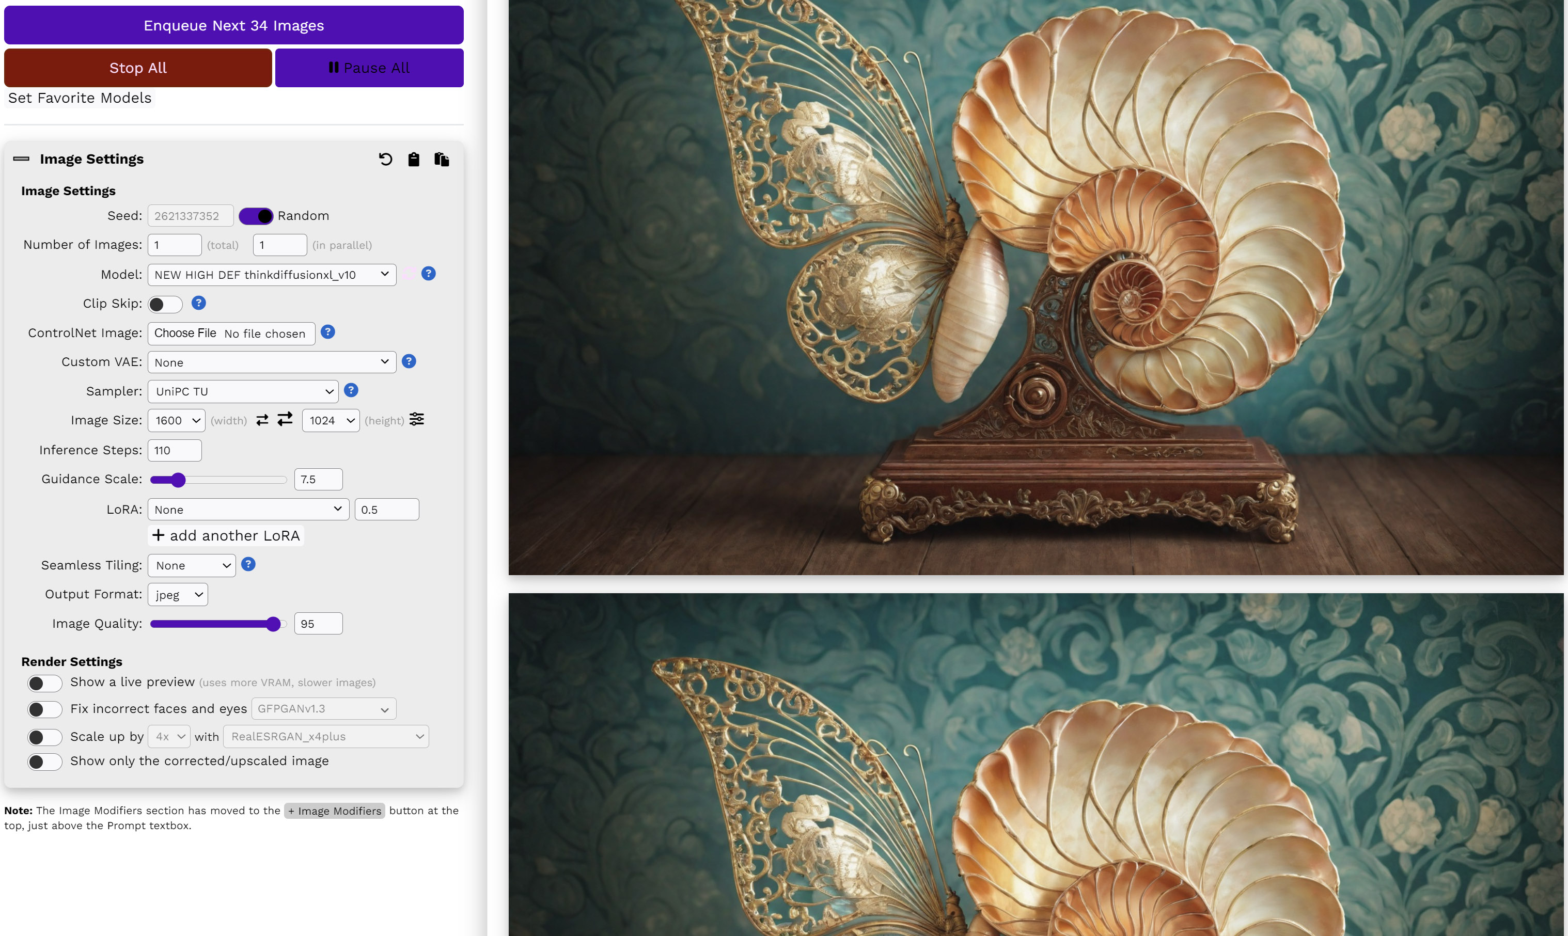Click the Guidance Scale value field 7.5

[x=319, y=479]
